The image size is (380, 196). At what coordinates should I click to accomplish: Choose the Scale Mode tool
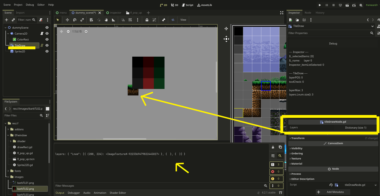point(82,20)
